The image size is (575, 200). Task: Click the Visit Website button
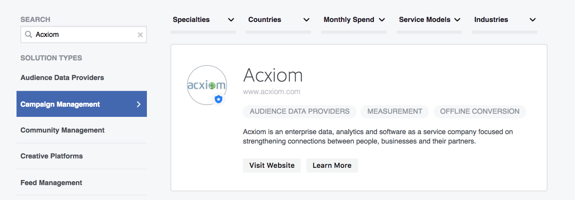(x=272, y=165)
